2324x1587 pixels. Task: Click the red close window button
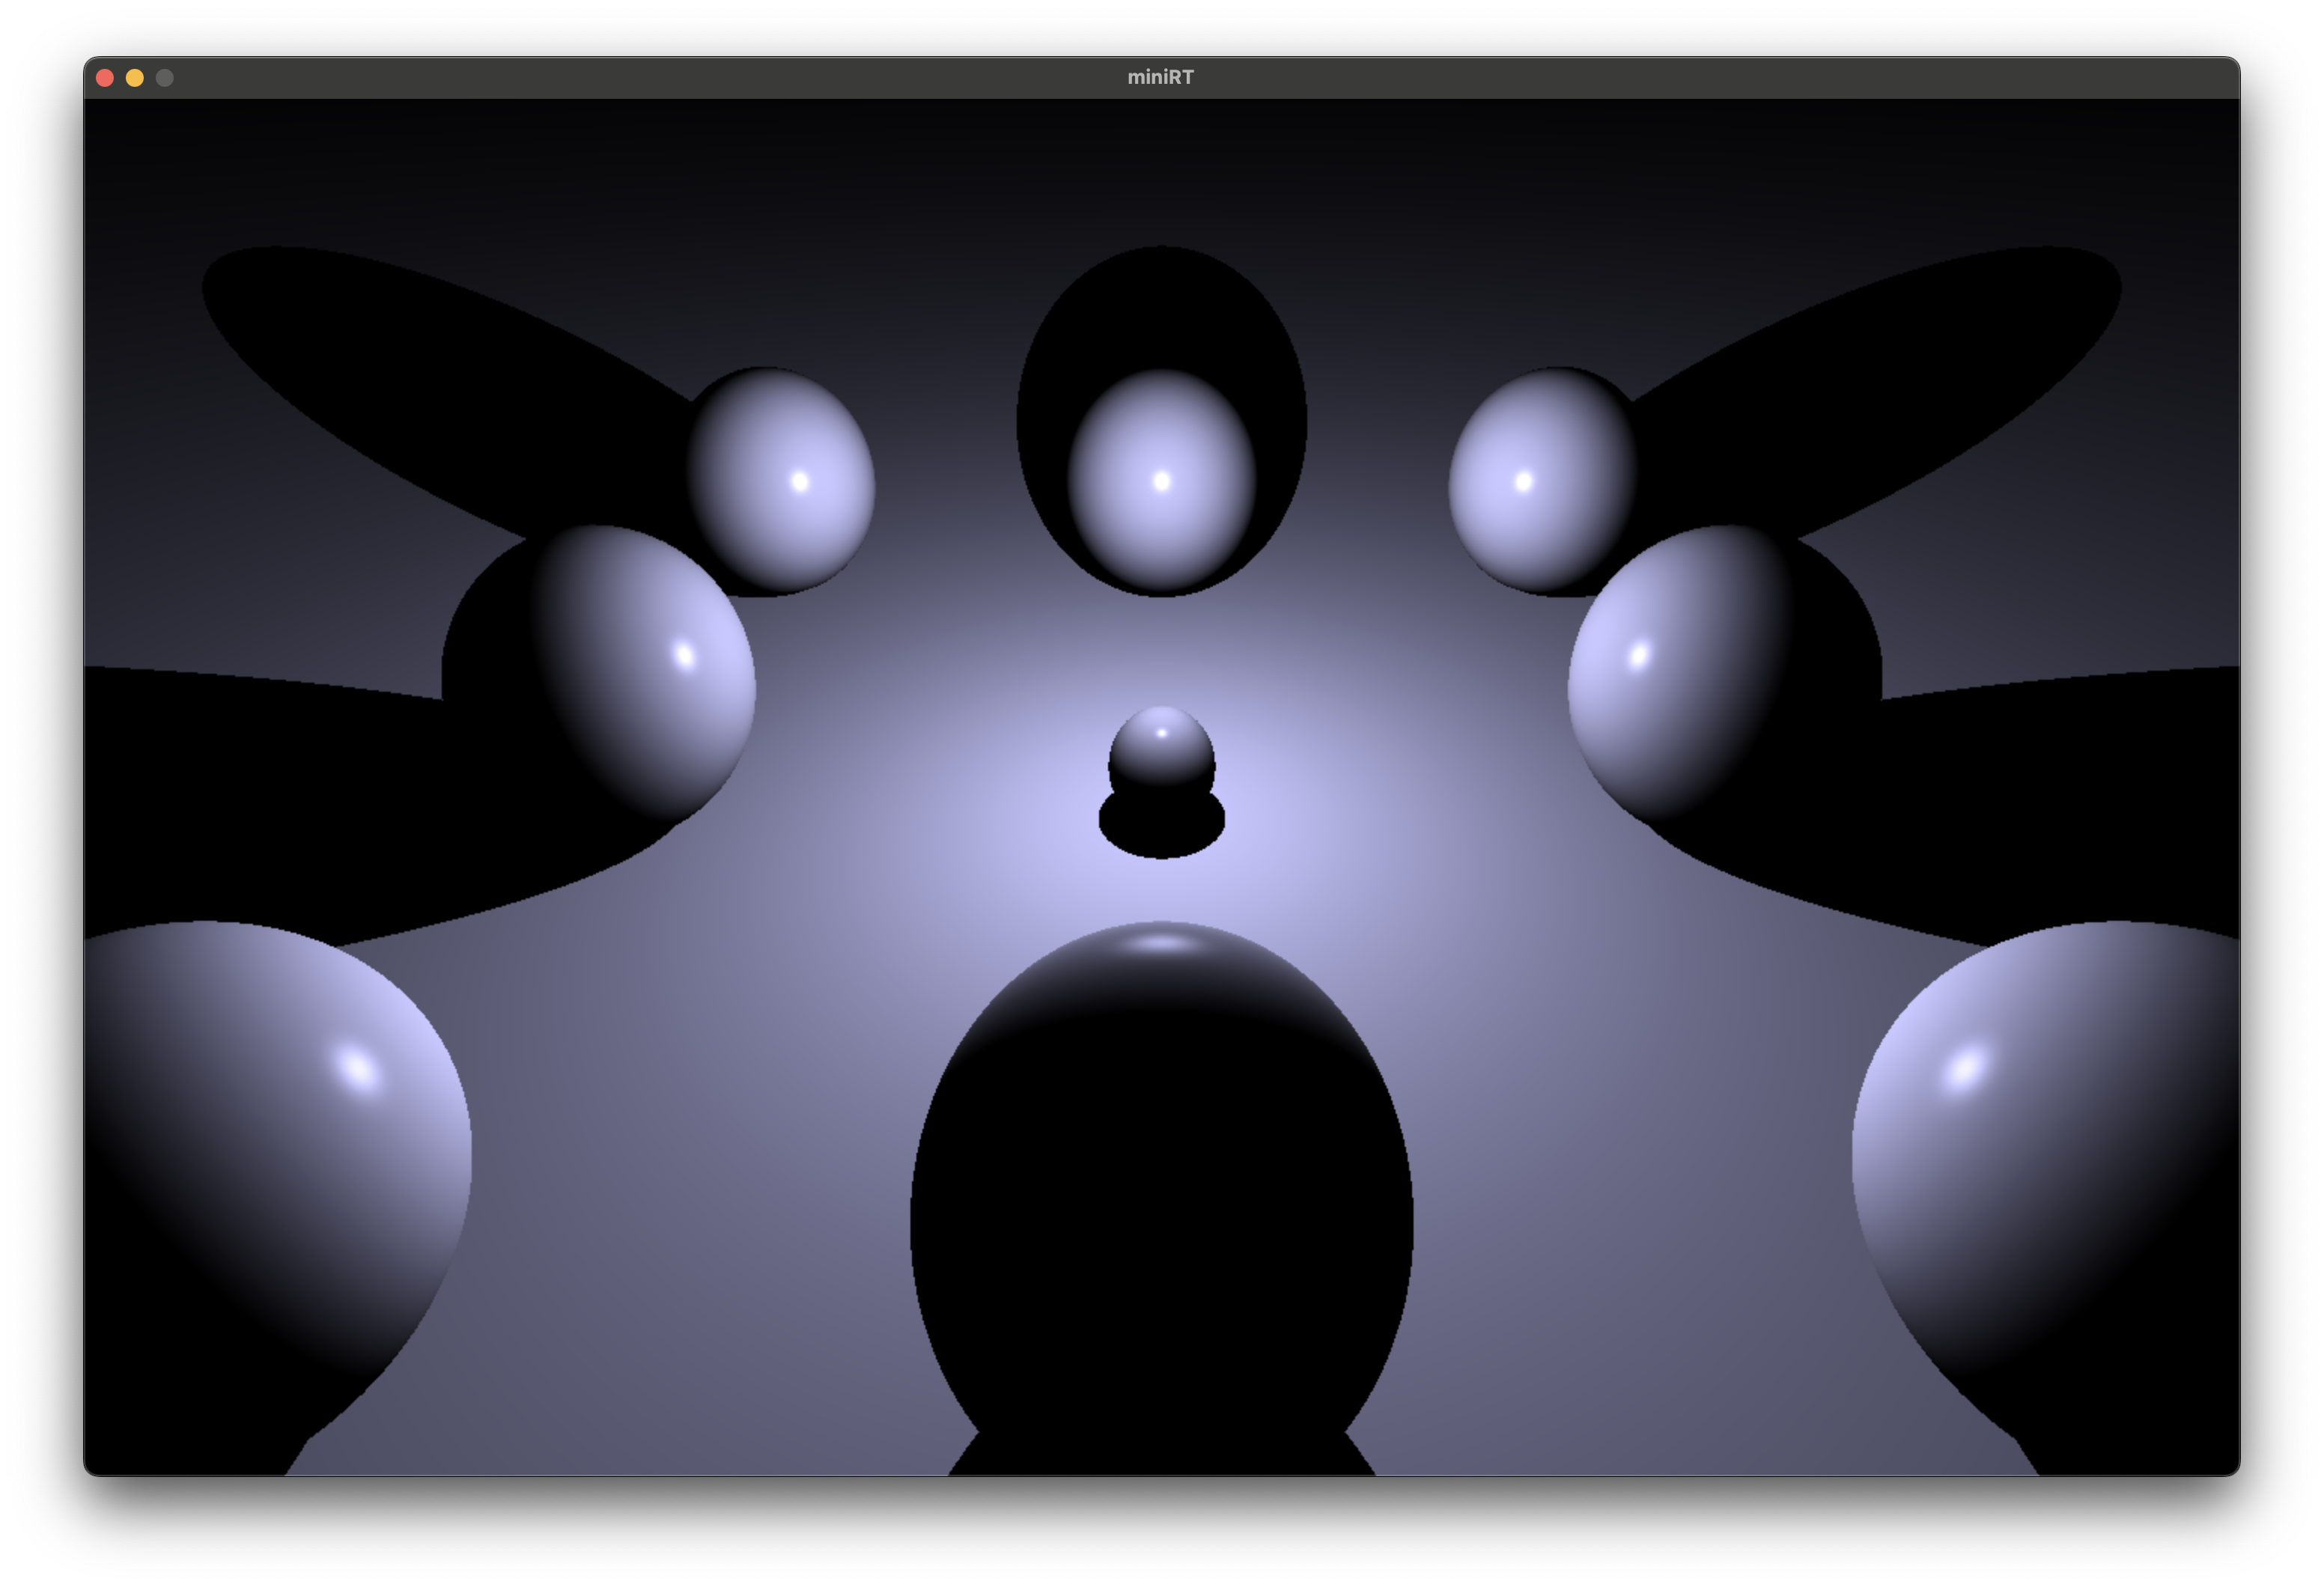pos(105,78)
